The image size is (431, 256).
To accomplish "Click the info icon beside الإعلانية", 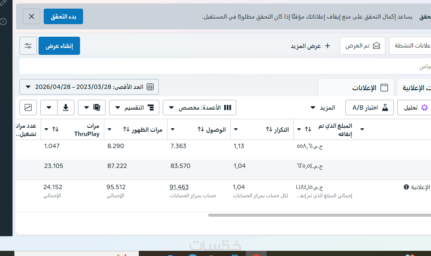I will pos(406,187).
